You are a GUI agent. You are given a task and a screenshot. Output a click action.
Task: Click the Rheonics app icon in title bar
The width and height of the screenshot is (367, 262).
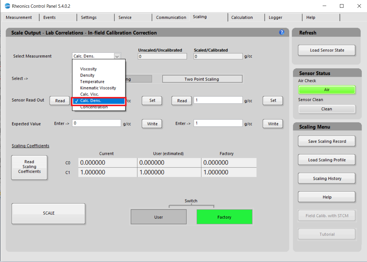coord(7,6)
